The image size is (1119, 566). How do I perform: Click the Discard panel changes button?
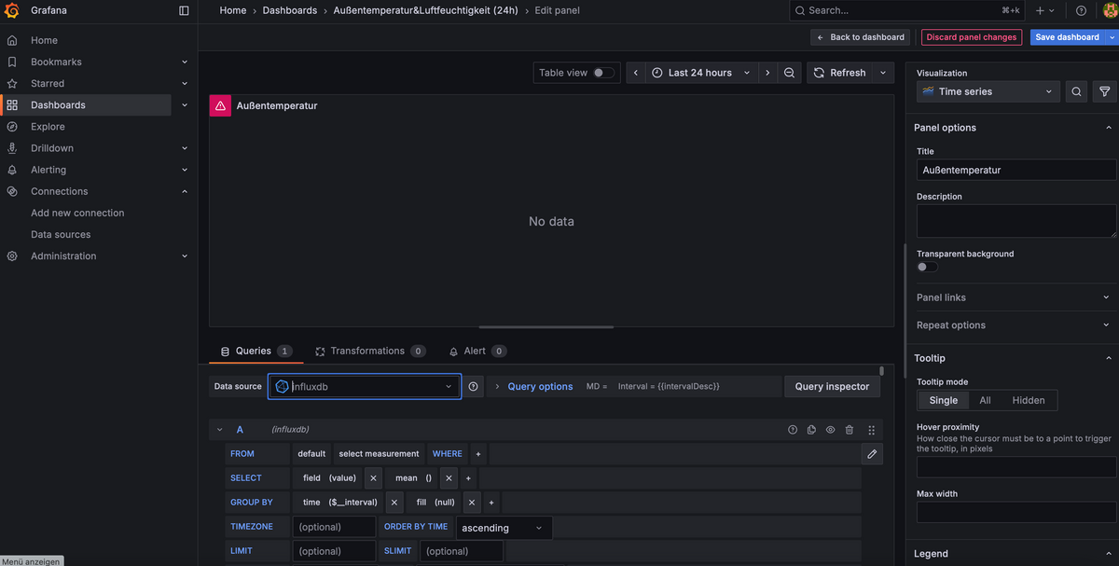point(971,37)
